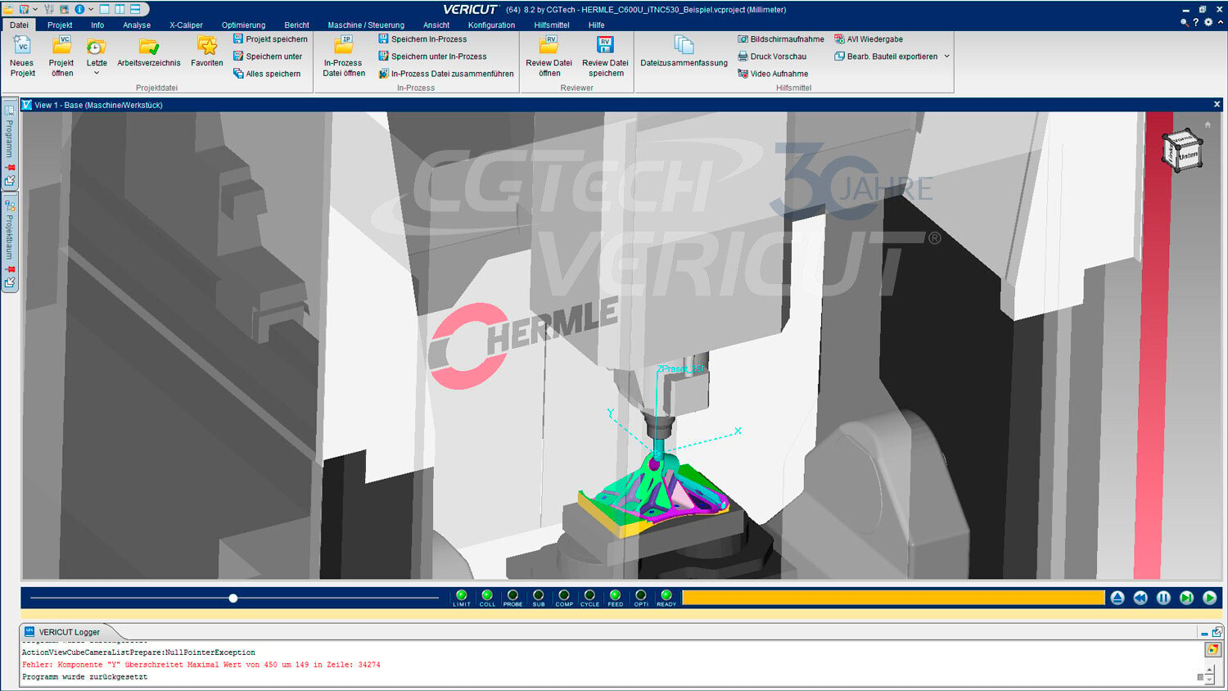Image resolution: width=1228 pixels, height=691 pixels.
Task: Click Review Datei speichern
Action: pos(606,56)
